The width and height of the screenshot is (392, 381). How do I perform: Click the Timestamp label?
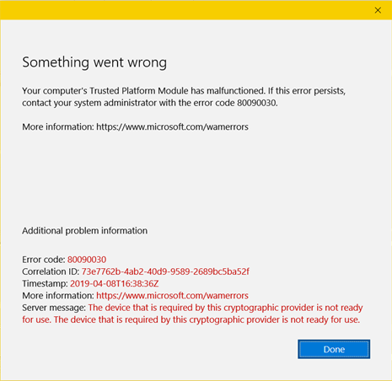46,283
